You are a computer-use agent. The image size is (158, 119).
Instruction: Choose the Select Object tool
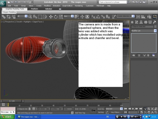[30, 16]
